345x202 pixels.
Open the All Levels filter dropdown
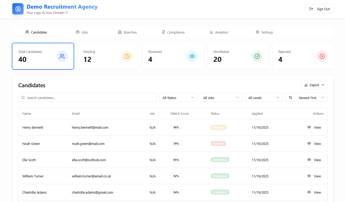264,97
